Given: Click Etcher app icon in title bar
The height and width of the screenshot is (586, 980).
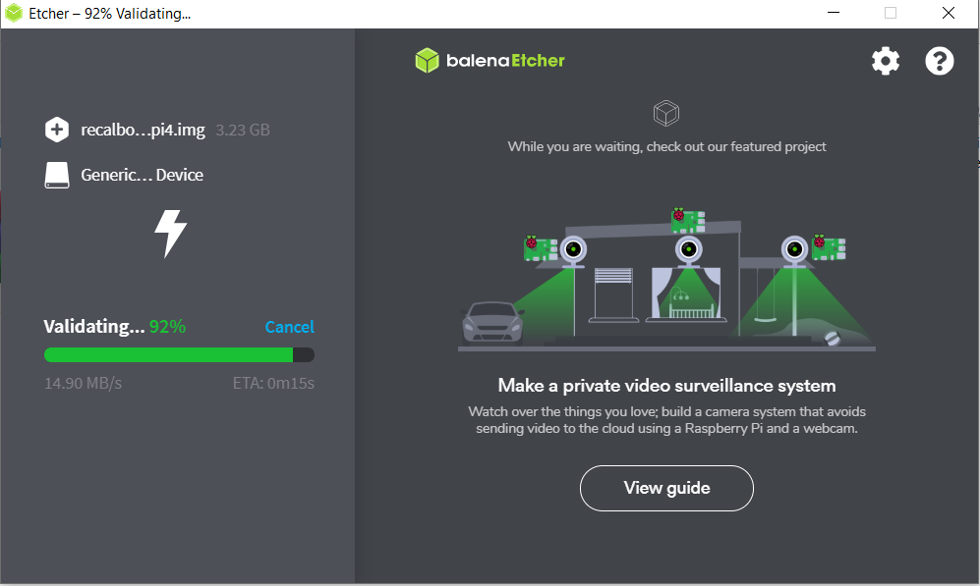Looking at the screenshot, I should click(13, 13).
